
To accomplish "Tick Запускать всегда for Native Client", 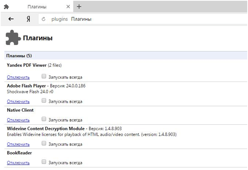I will point(44,119).
